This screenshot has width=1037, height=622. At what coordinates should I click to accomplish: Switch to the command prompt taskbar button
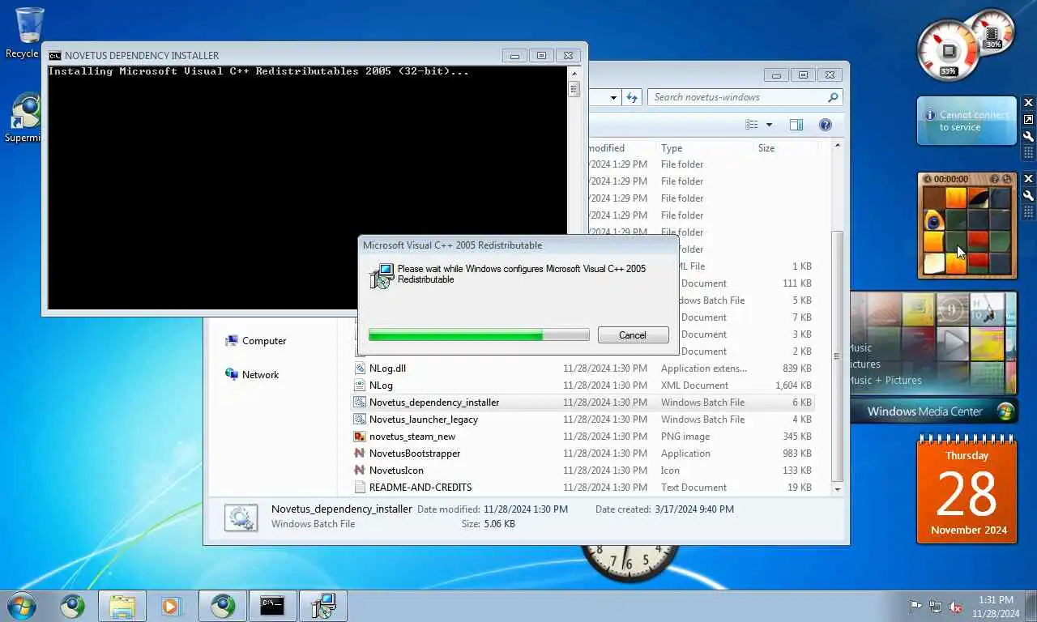tap(272, 606)
